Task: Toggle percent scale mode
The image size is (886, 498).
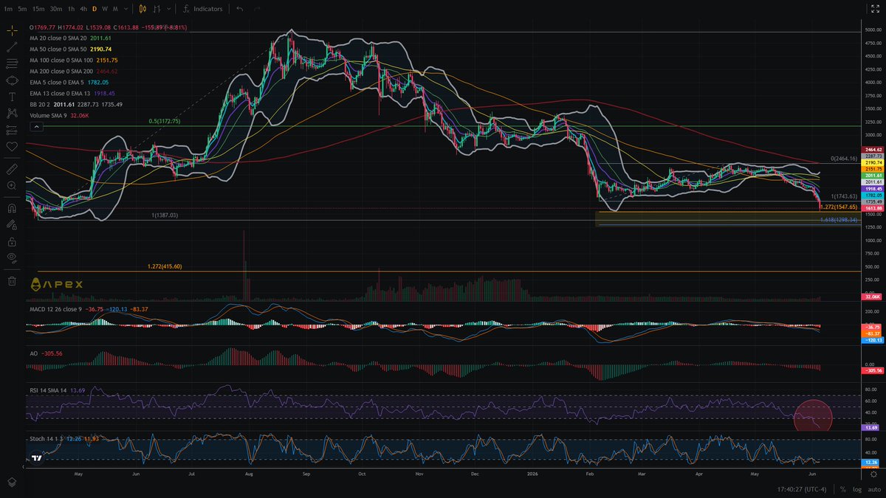Action: 844,489
